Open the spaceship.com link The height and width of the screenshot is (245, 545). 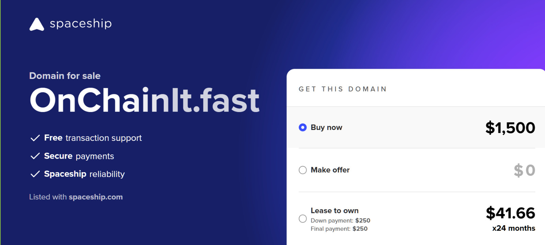pyautogui.click(x=95, y=197)
